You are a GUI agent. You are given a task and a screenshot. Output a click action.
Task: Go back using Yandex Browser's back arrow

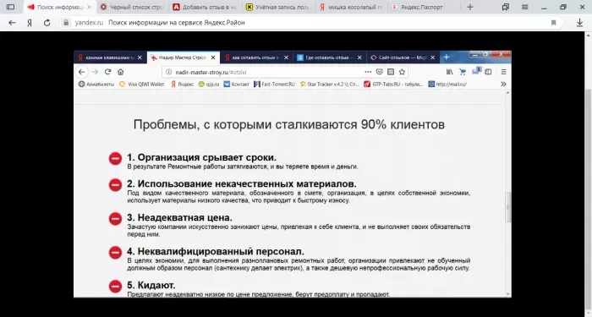tap(12, 23)
